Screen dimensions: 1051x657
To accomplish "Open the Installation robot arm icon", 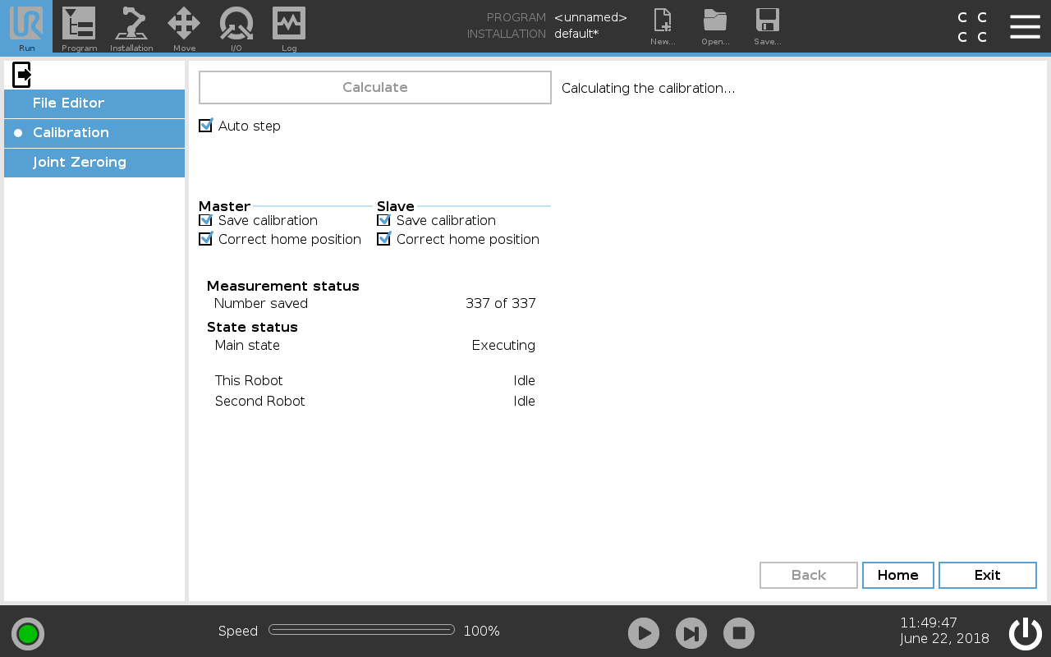I will pos(131,25).
